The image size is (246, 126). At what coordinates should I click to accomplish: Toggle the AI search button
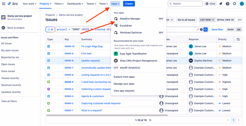(50, 30)
